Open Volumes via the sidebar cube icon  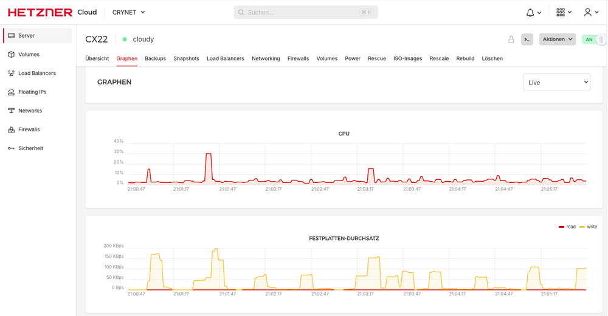coord(12,55)
